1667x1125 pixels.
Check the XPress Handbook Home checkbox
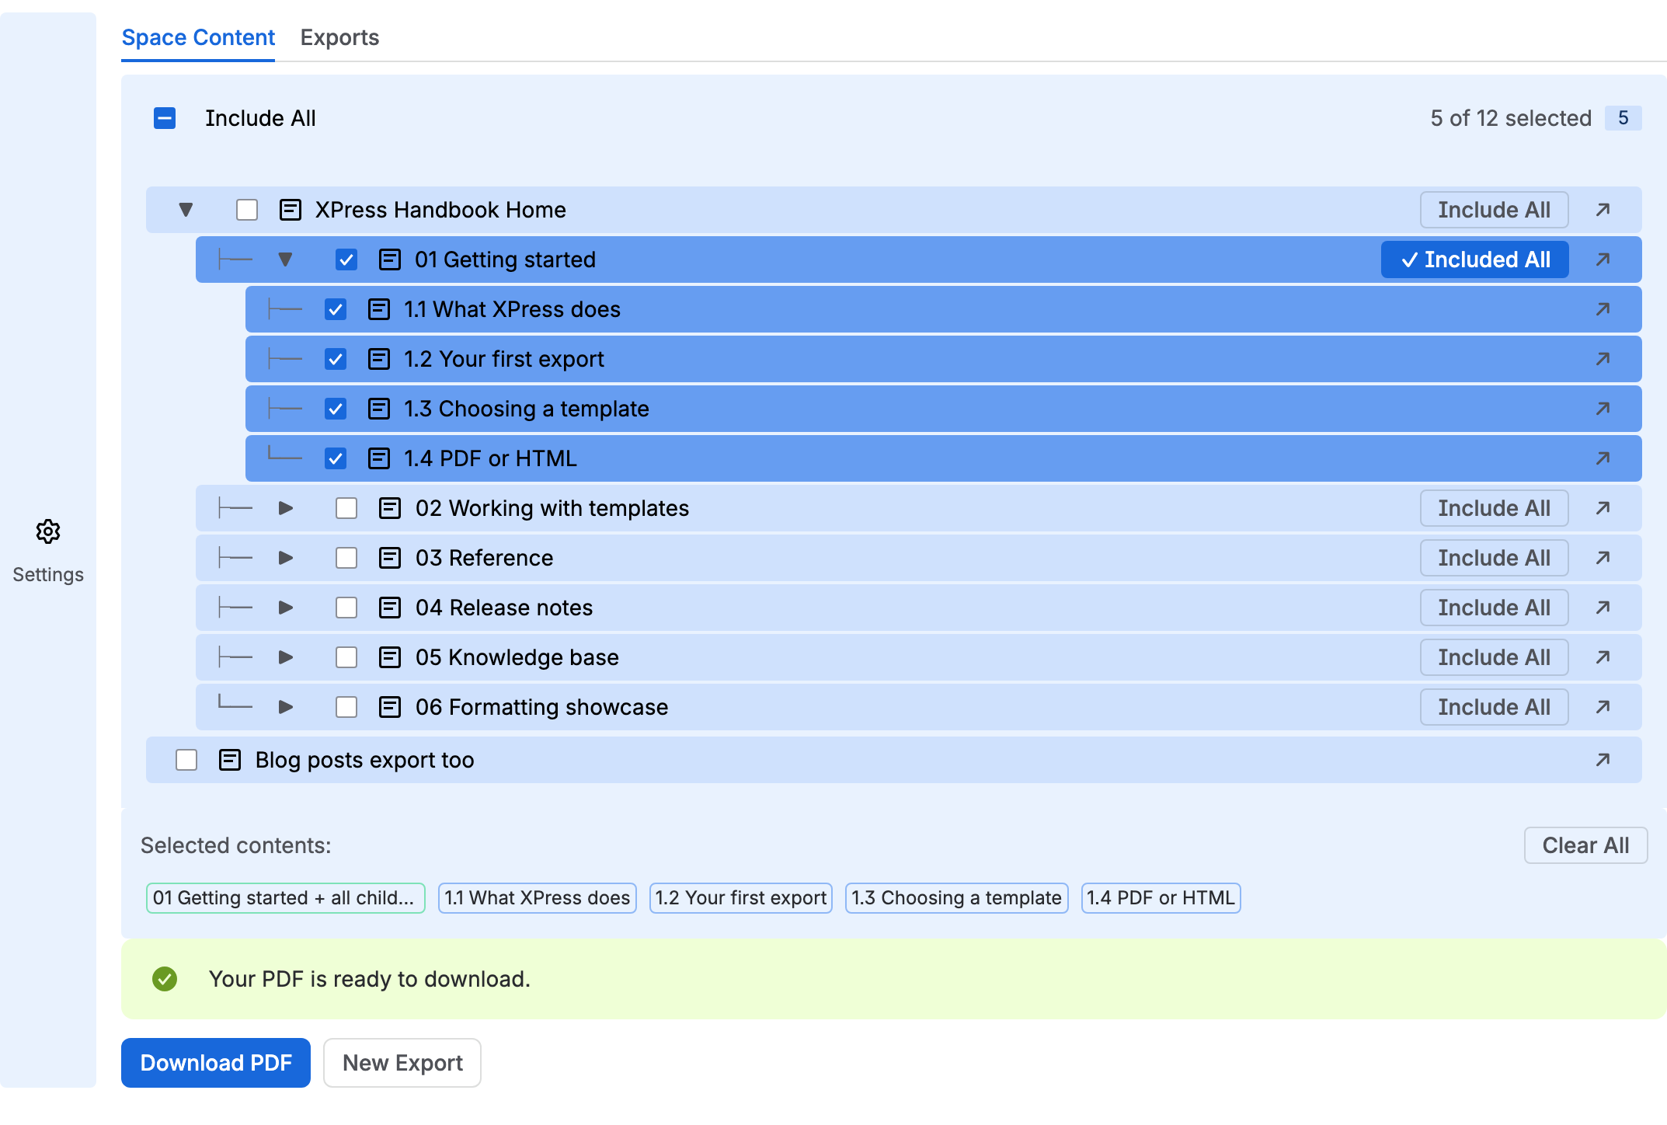[x=247, y=210]
